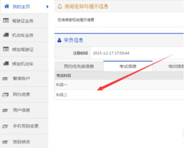Screen dimensions: 184x148
Task: Switch to the 预约优先级信息 tab
Action: coord(79,66)
